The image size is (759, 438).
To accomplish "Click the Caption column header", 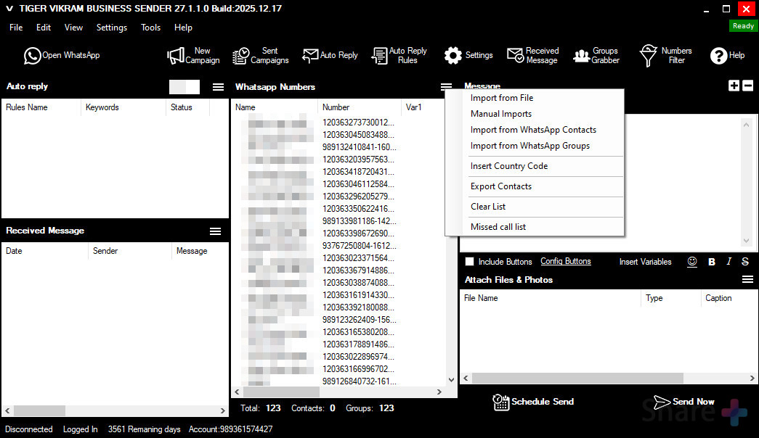I will (728, 298).
